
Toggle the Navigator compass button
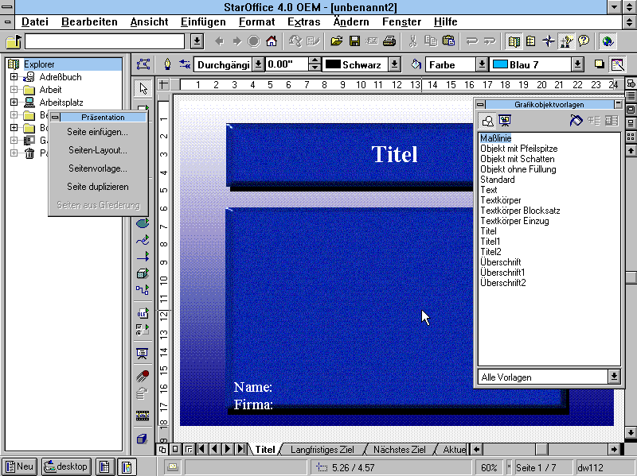548,41
